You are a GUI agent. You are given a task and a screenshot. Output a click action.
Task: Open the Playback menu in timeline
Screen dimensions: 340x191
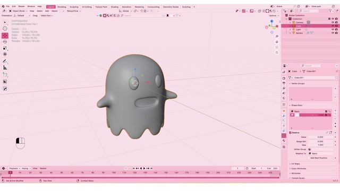click(14, 169)
